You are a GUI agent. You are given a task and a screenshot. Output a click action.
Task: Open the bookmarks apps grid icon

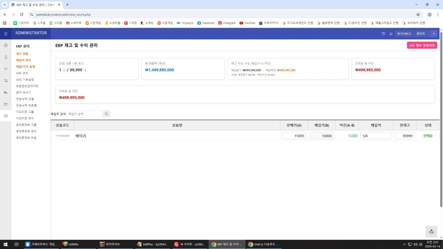click(x=4, y=23)
